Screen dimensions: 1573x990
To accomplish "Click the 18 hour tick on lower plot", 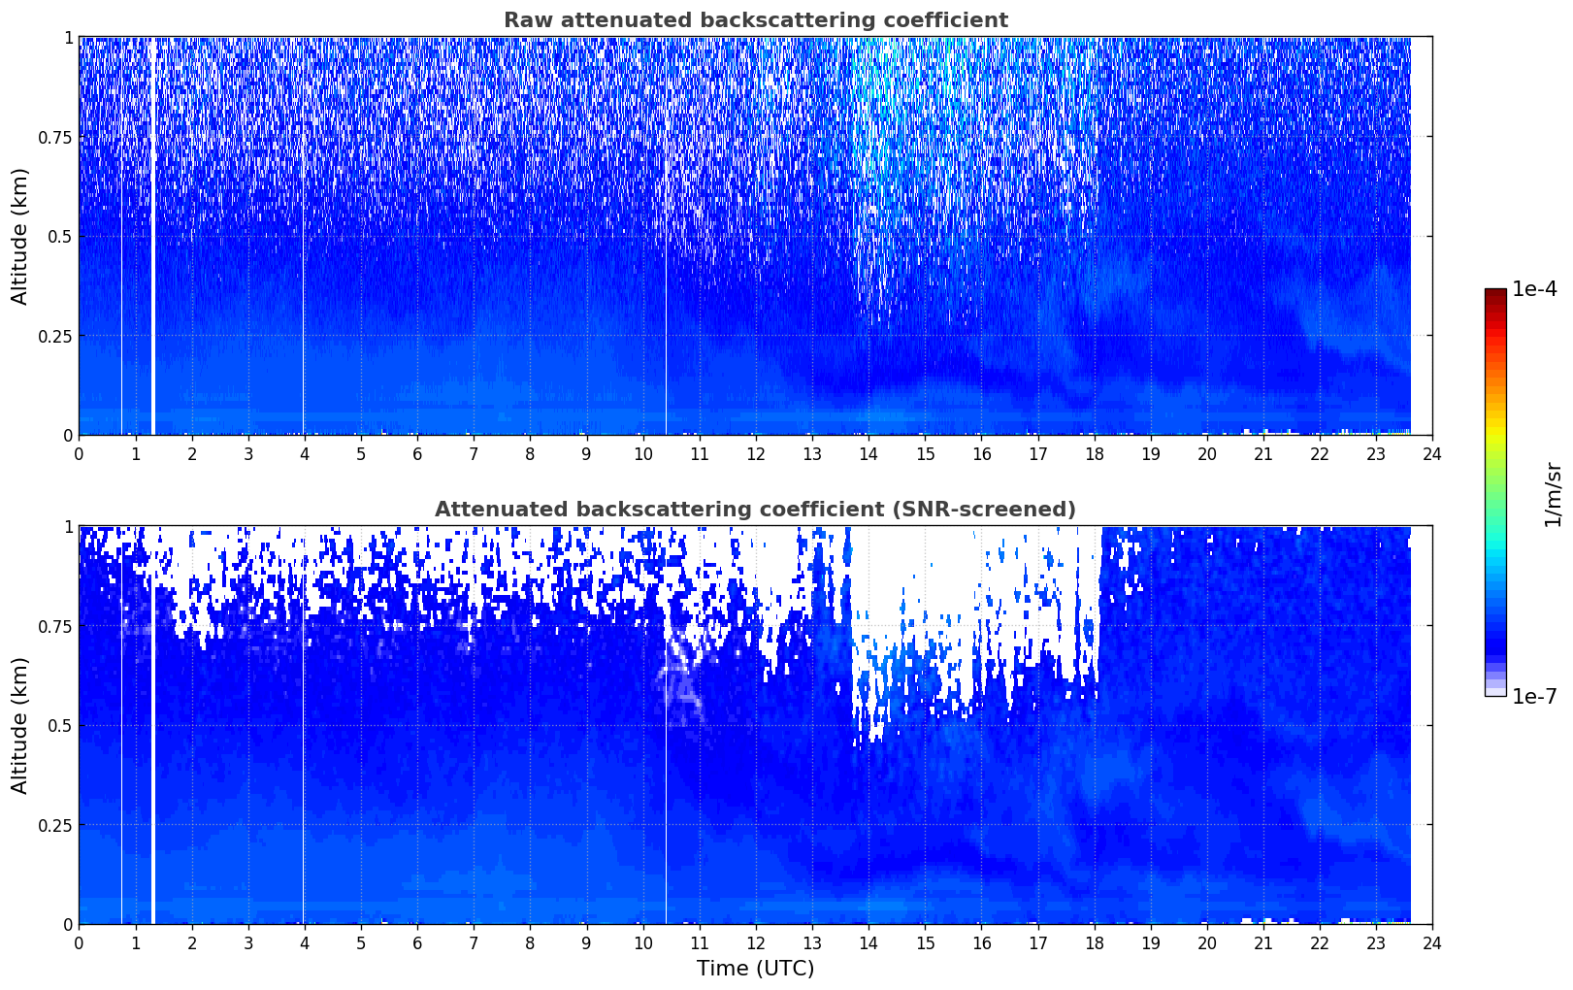I will pyautogui.click(x=1094, y=942).
